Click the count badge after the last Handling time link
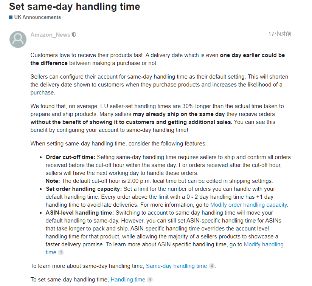Screen dimensions: 312x286 coord(150,280)
